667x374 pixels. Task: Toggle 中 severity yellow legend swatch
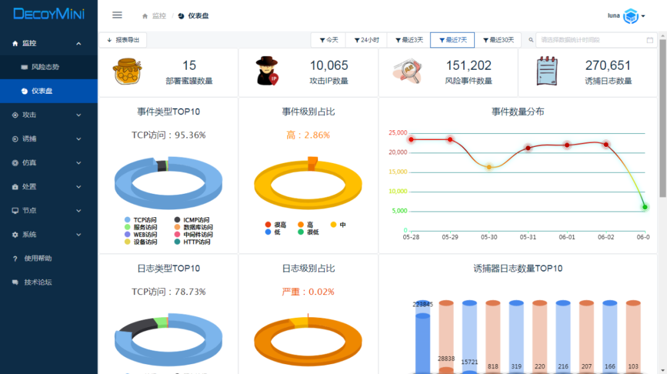point(333,225)
